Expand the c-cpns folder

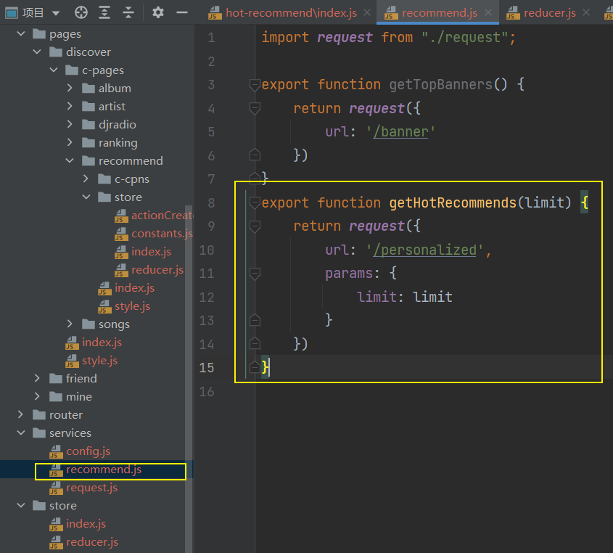[86, 179]
